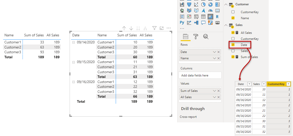
Task: Select the Q&A speech bubble visual
Action: pyautogui.click(x=203, y=22)
